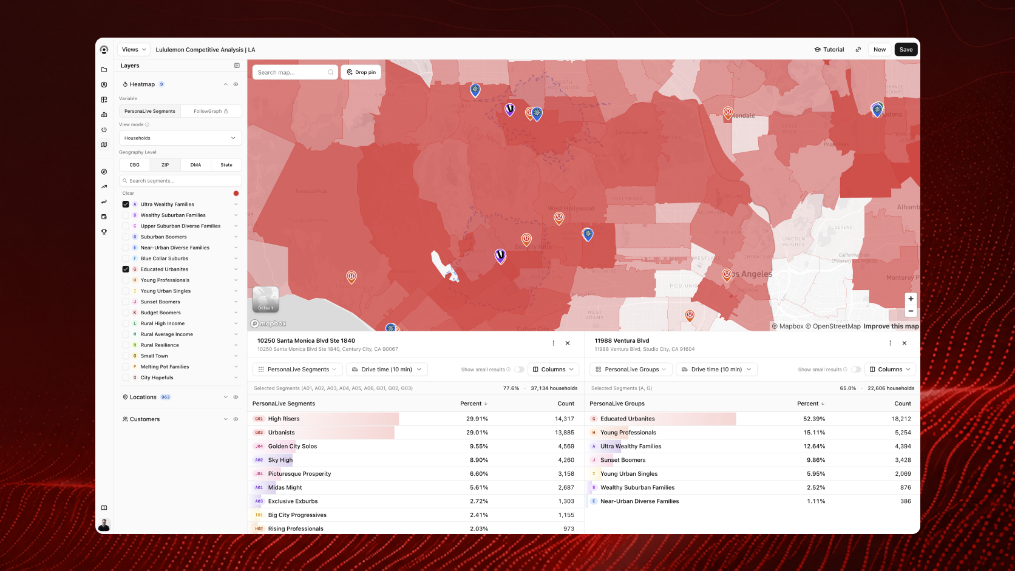Check the Young Professionals segment
1015x571 pixels.
point(126,280)
